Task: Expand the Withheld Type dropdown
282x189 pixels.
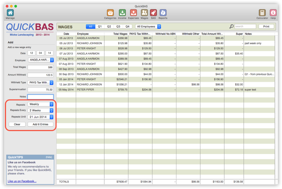Action: (x=40, y=82)
